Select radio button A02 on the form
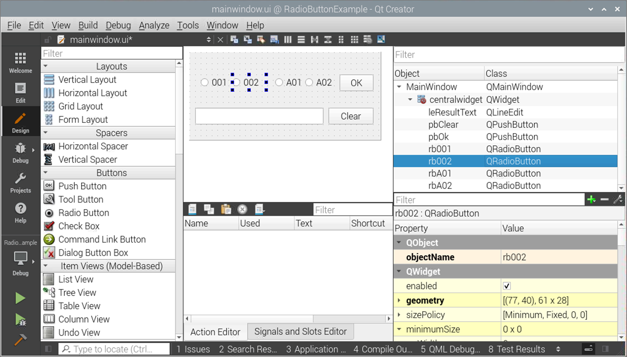The image size is (627, 357). (318, 82)
